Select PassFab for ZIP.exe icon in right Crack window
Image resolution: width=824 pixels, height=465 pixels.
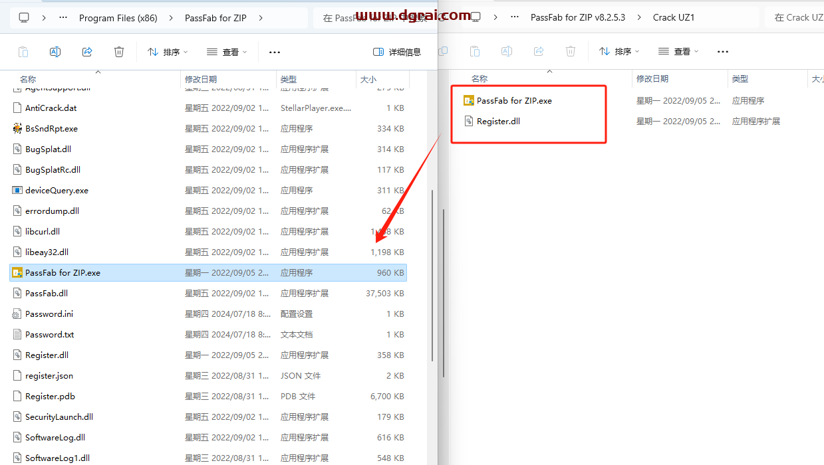pos(469,101)
